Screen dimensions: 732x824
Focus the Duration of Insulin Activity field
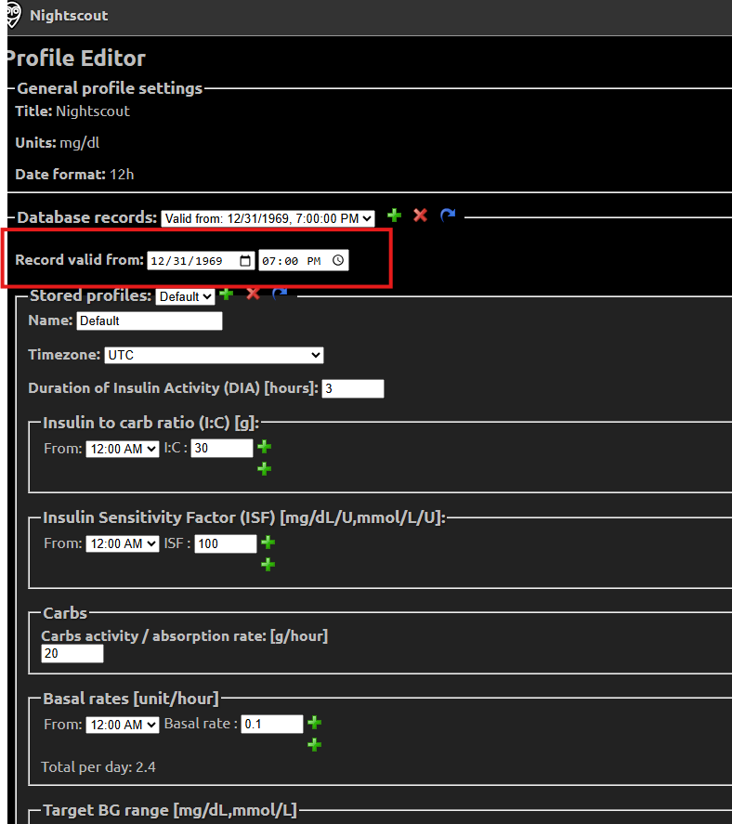click(x=353, y=388)
